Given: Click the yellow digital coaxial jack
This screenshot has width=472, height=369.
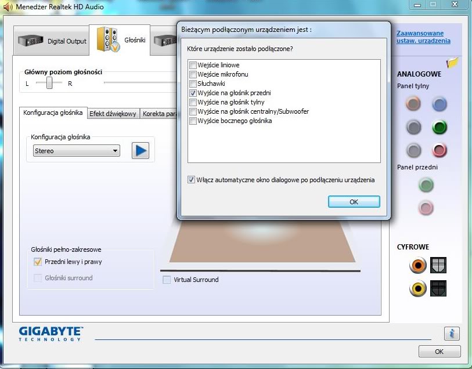Looking at the screenshot, I should 418,288.
